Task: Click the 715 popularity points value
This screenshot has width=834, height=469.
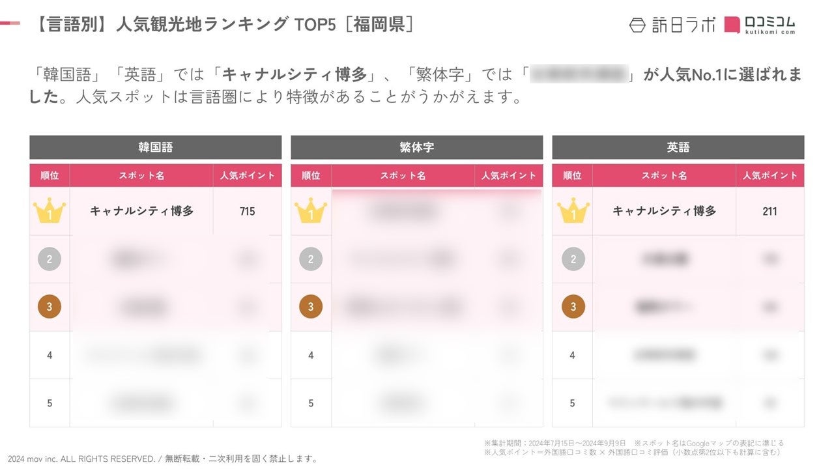Action: 247,211
